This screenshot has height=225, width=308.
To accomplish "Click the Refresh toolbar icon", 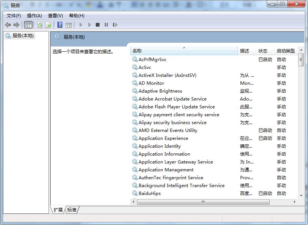I will 40,25.
